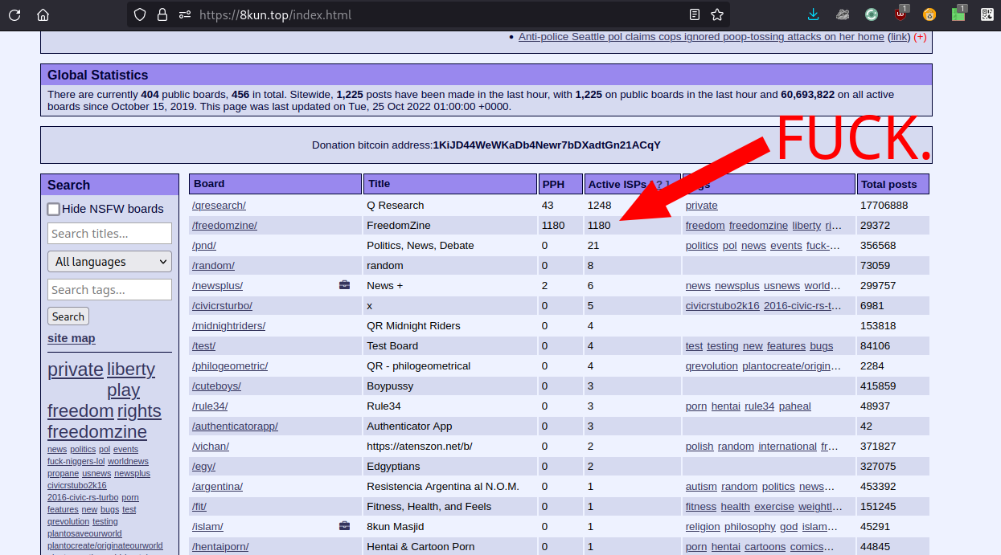Open the /qresearch/ board link
The height and width of the screenshot is (555, 1001).
tap(219, 206)
